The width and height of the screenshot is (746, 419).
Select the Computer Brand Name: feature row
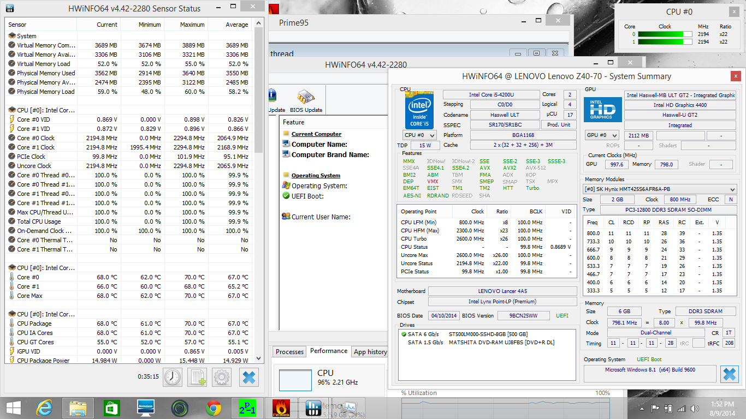coord(330,154)
